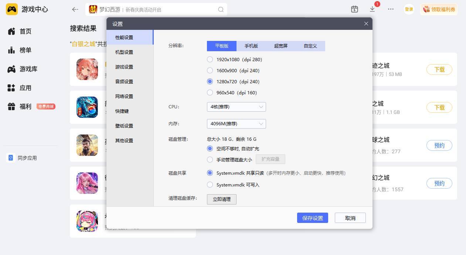This screenshot has height=255, width=466.
Task: Open 快捷键 settings section
Action: tap(130, 111)
